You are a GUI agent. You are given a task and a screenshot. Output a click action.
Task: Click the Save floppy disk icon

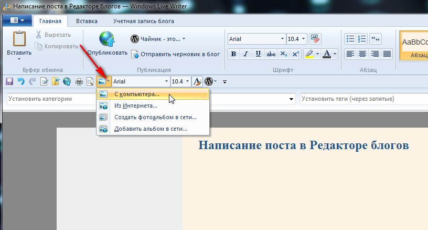9,81
